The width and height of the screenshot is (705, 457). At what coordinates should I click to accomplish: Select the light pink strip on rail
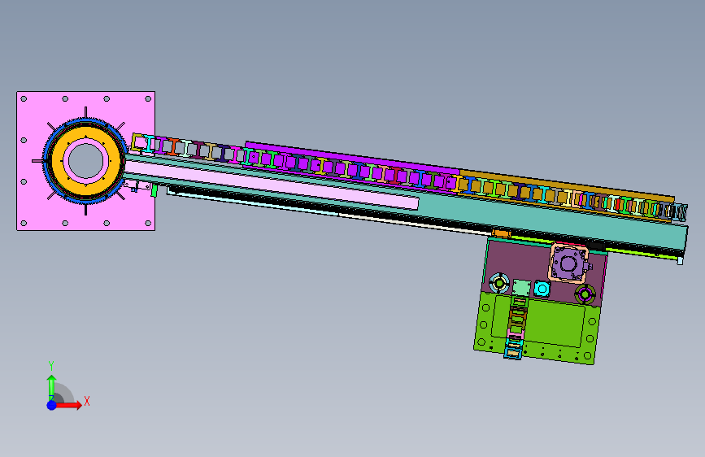pyautogui.click(x=271, y=185)
